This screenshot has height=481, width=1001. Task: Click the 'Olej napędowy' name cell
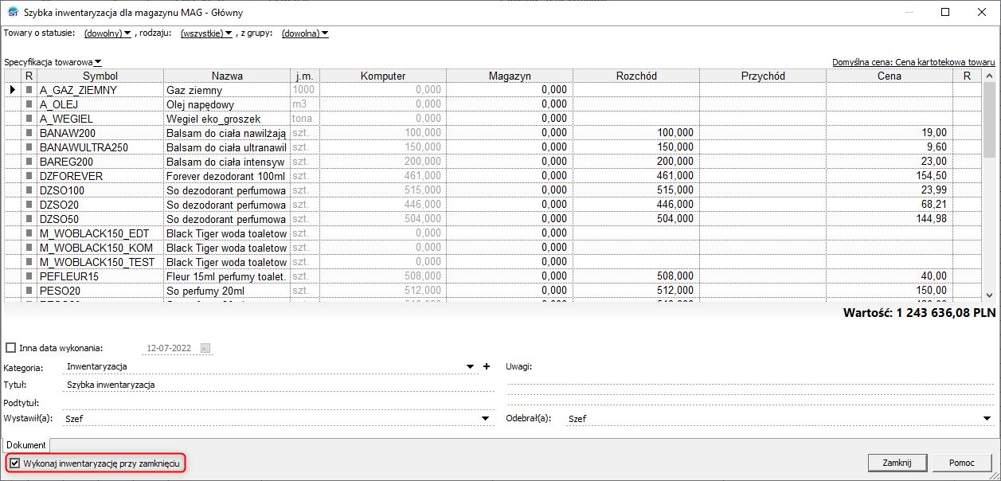227,104
